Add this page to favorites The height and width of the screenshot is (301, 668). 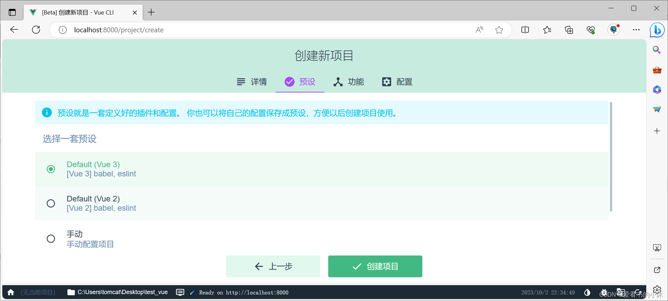click(x=499, y=30)
